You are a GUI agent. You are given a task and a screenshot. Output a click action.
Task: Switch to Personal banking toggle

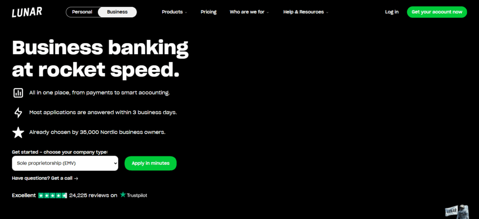tap(82, 12)
